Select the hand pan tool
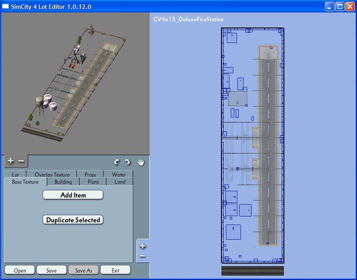The width and height of the screenshot is (357, 280). coord(141,162)
